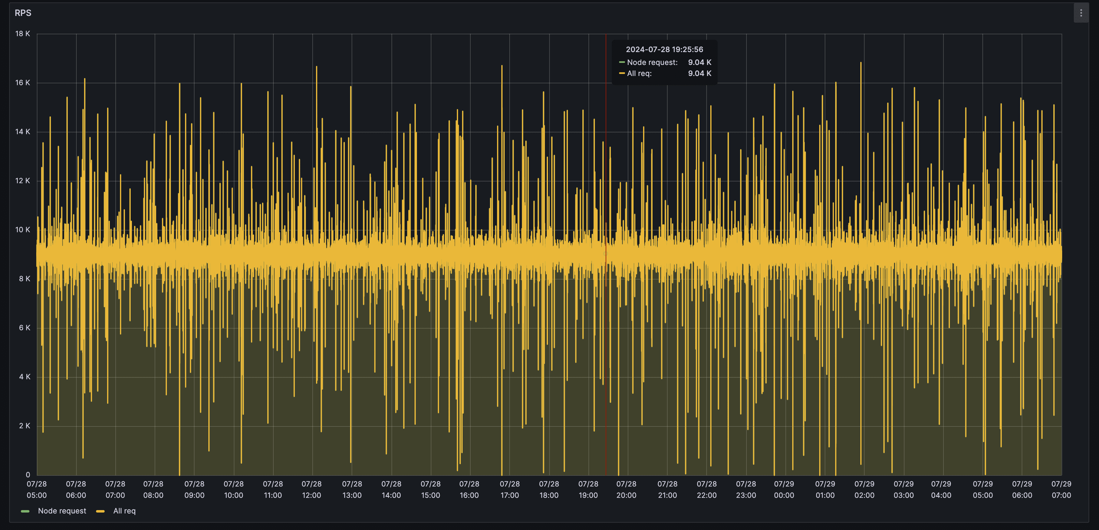Click the 07/28 20:00 time axis label
1099x530 pixels.
pos(626,490)
